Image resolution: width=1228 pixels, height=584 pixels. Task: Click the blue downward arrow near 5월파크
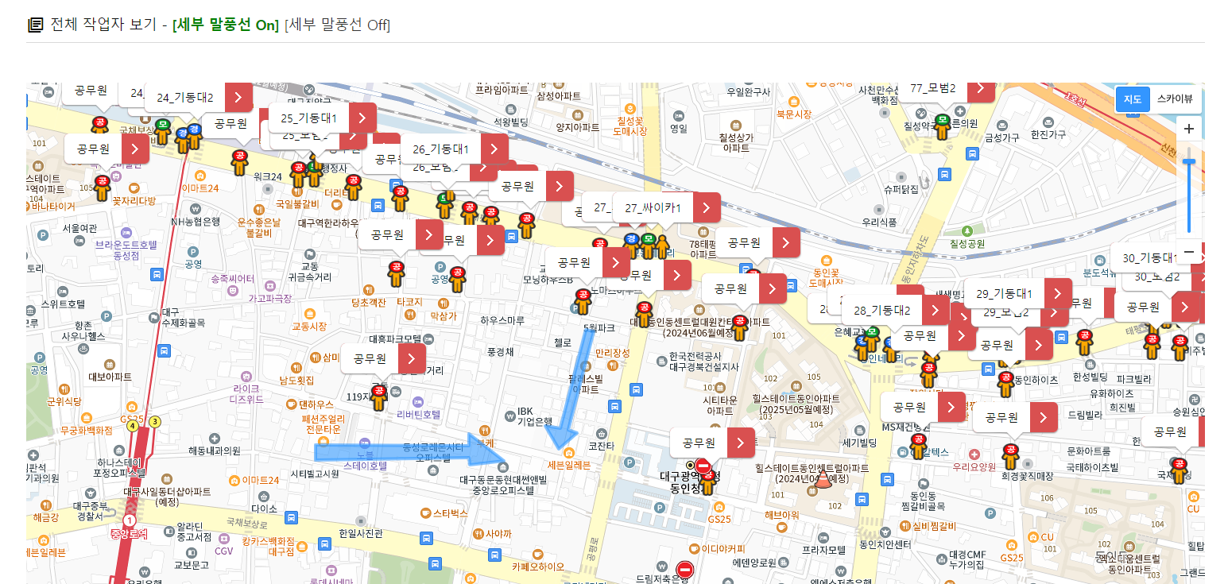[x=575, y=389]
